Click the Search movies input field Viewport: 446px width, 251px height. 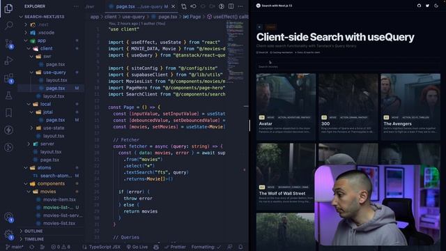(x=348, y=67)
